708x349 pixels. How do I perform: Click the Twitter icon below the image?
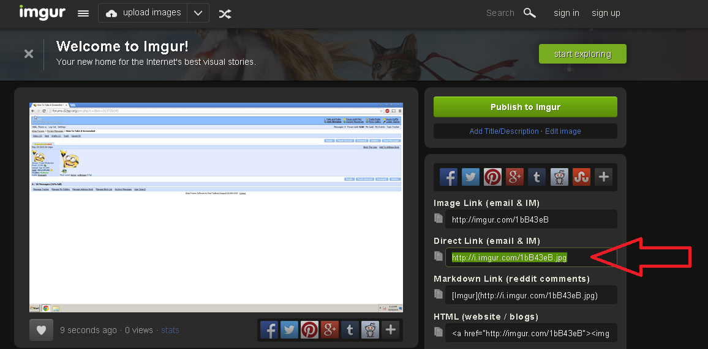(290, 330)
